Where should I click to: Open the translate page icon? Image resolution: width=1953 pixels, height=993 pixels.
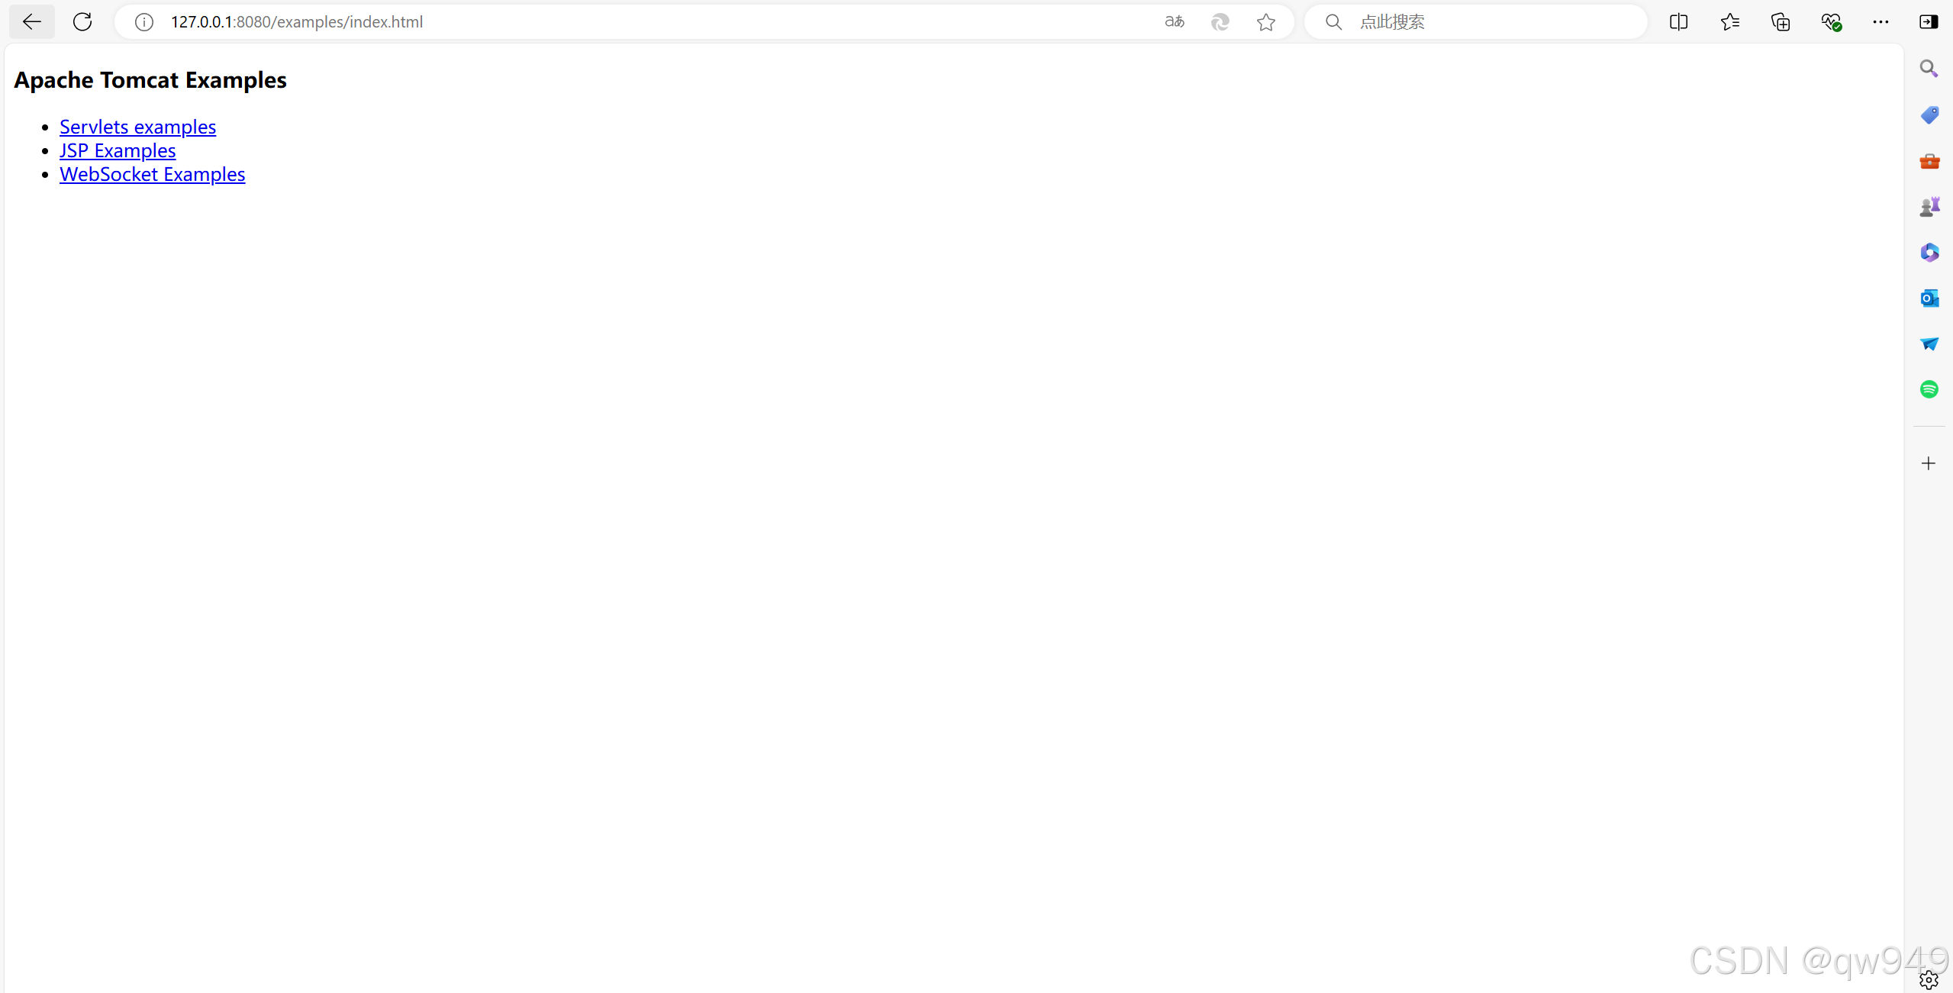(1175, 22)
